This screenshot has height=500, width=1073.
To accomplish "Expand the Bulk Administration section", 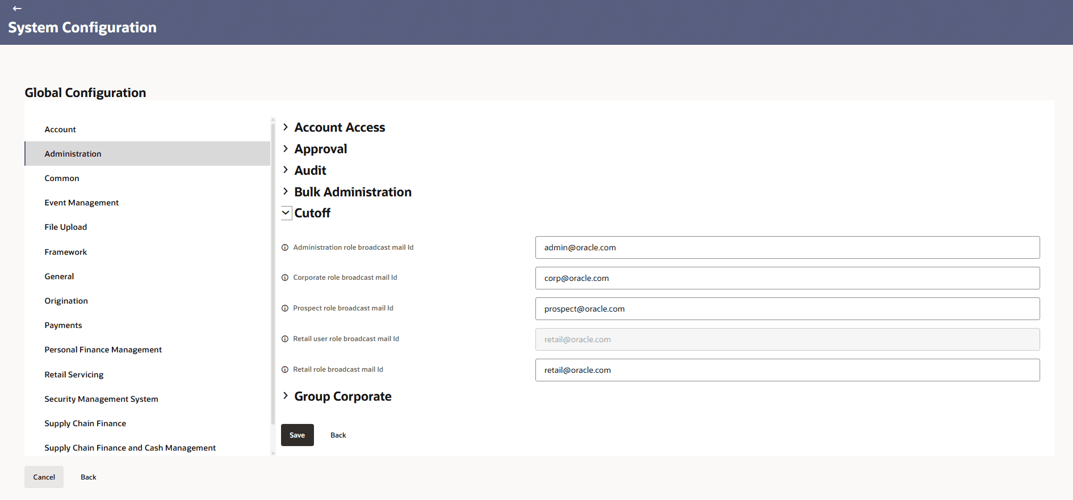I will click(x=286, y=192).
